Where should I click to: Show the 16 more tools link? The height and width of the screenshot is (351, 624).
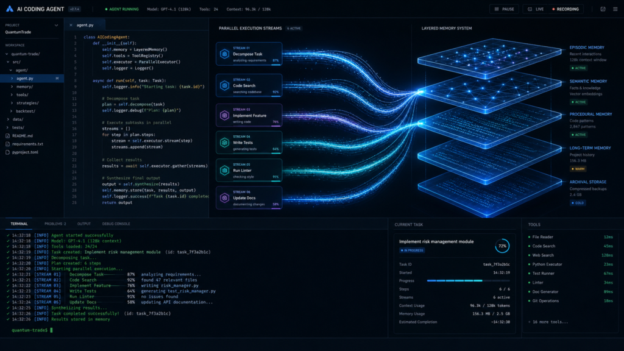[x=548, y=322]
